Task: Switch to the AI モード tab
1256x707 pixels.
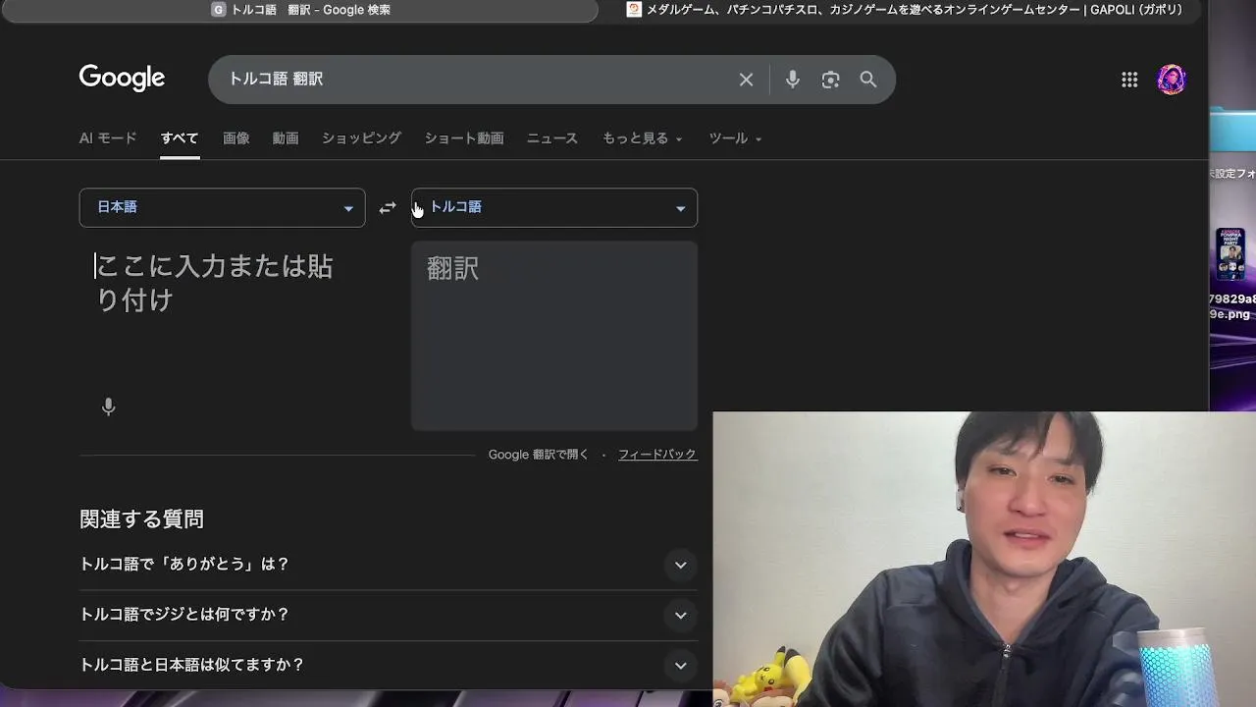Action: [x=108, y=138]
